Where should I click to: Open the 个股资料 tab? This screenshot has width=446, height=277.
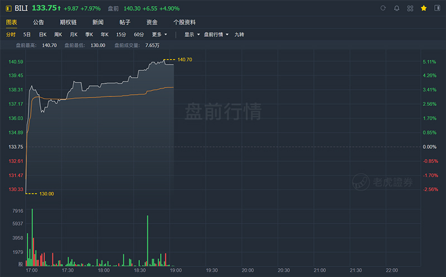pyautogui.click(x=185, y=22)
